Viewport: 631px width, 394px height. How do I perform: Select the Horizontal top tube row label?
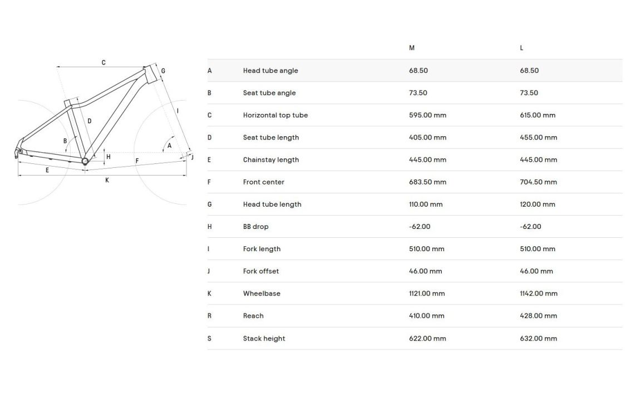pyautogui.click(x=275, y=115)
